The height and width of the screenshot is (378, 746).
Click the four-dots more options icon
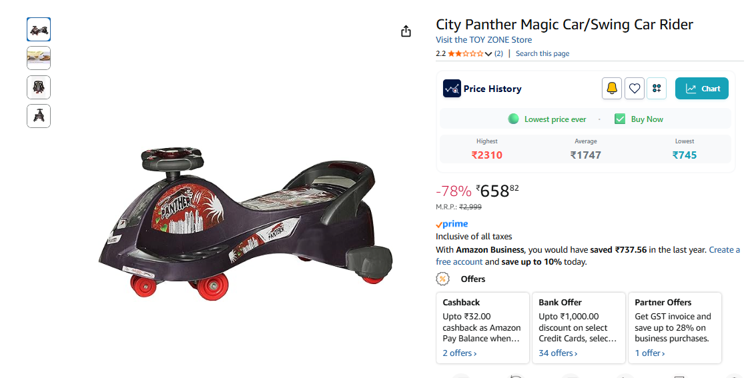657,89
